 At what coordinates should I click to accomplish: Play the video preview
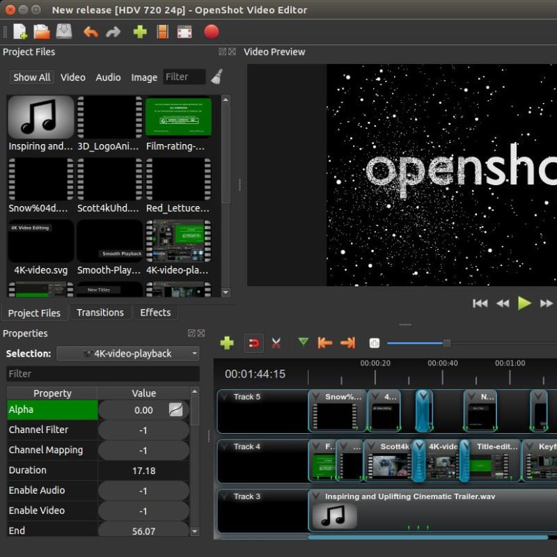524,304
